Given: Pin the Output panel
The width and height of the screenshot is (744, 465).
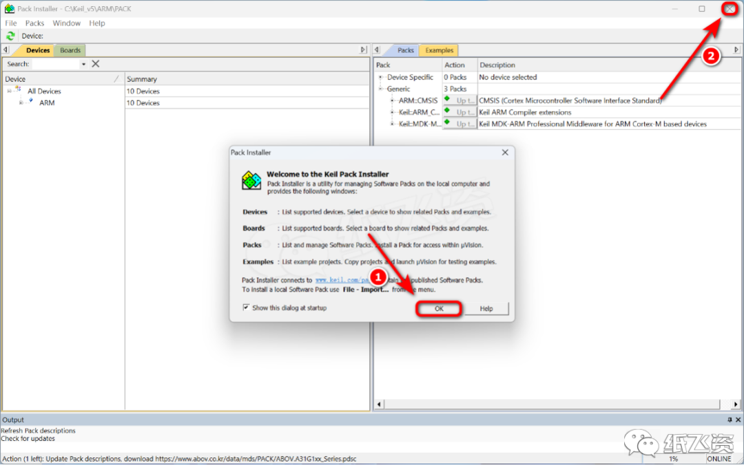Looking at the screenshot, I should pyautogui.click(x=730, y=420).
